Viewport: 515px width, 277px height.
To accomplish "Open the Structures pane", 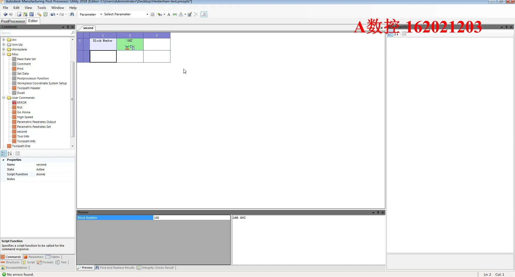I will pyautogui.click(x=12, y=262).
